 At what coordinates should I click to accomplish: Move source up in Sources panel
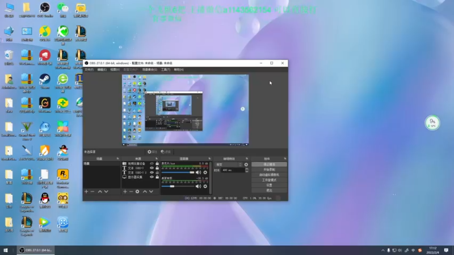145,192
